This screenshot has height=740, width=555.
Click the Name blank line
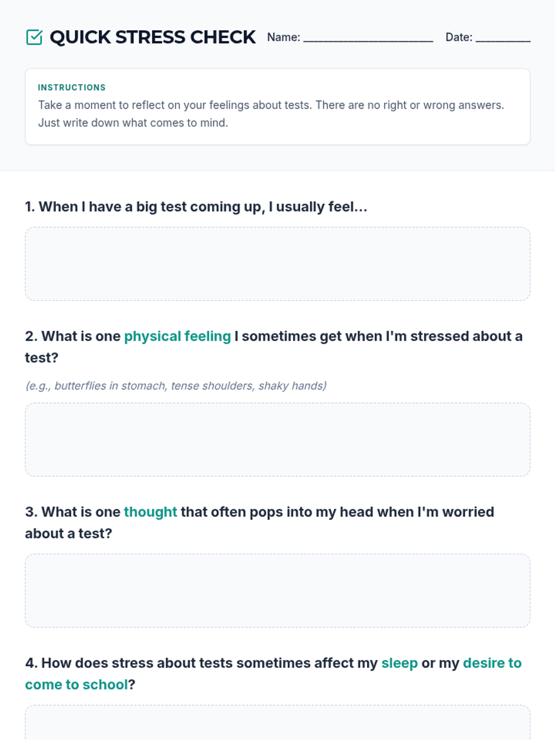point(368,38)
